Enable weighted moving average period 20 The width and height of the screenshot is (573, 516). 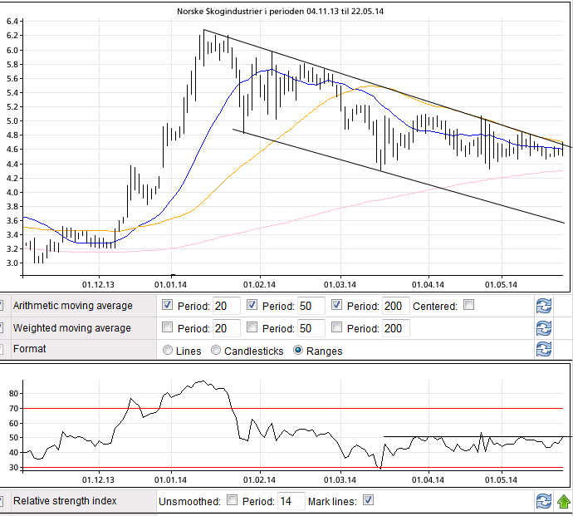click(x=168, y=327)
